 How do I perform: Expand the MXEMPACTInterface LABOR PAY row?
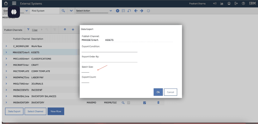(x=6, y=77)
